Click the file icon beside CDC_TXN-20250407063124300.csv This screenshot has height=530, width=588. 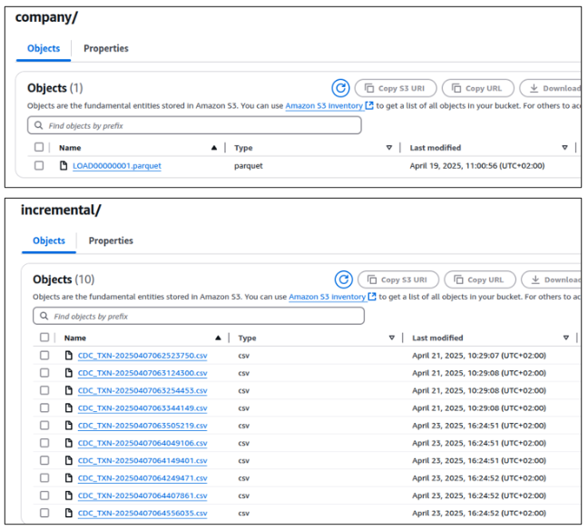(x=69, y=373)
